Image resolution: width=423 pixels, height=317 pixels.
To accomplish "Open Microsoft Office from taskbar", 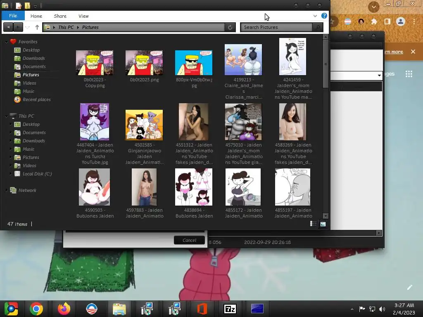I will [x=202, y=309].
